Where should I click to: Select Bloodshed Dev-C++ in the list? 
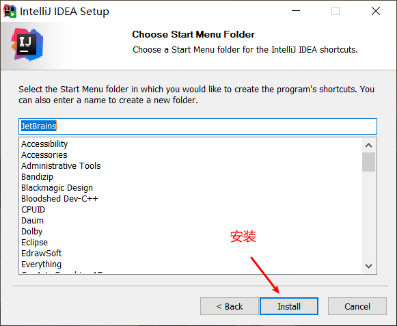point(59,199)
